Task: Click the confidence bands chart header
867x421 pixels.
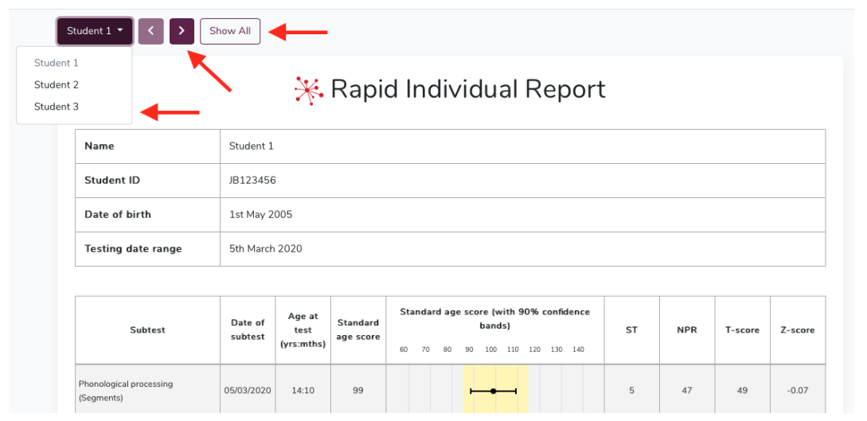Action: [x=495, y=329]
